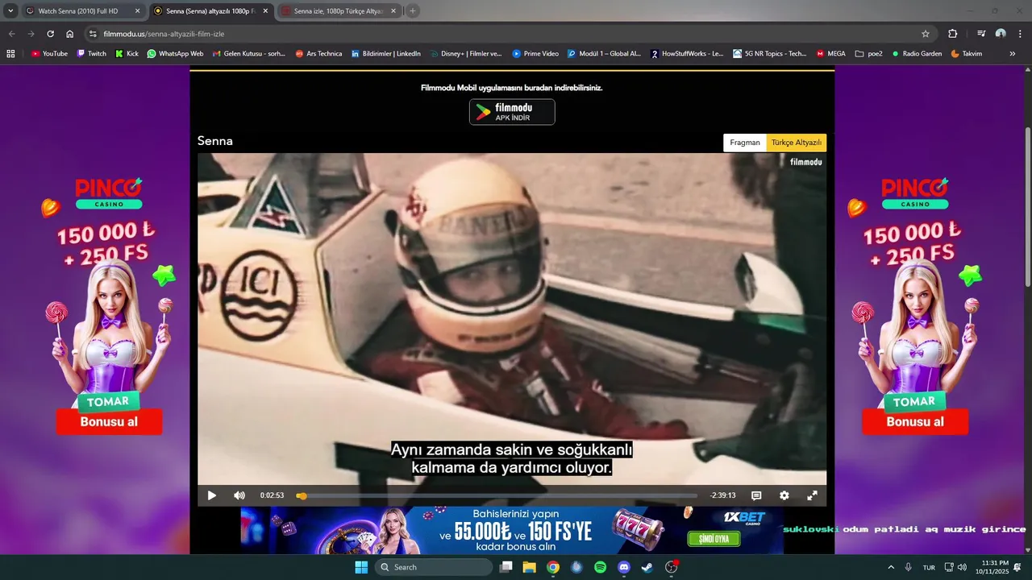The image size is (1032, 580).
Task: Open Ars Technica bookmark
Action: (x=318, y=54)
